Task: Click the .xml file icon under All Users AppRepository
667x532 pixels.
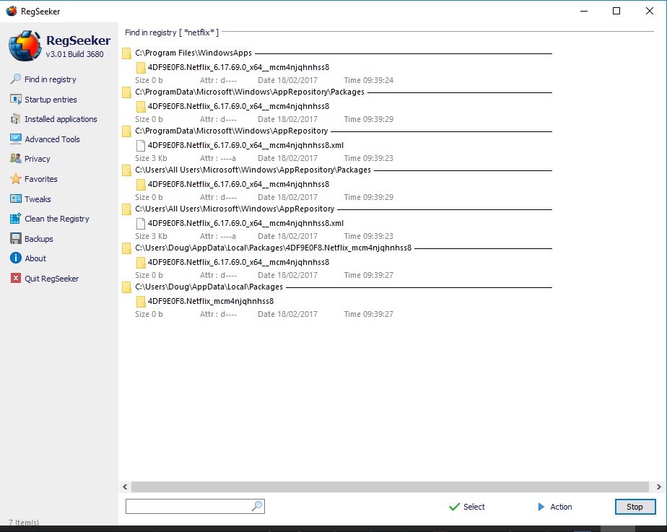Action: click(141, 223)
